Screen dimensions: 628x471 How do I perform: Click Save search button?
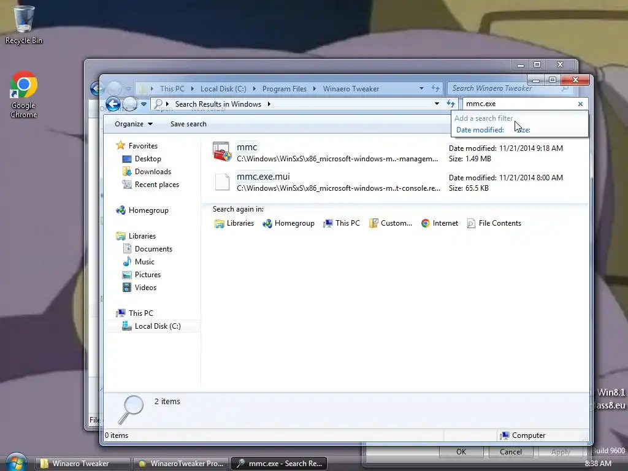click(x=188, y=124)
